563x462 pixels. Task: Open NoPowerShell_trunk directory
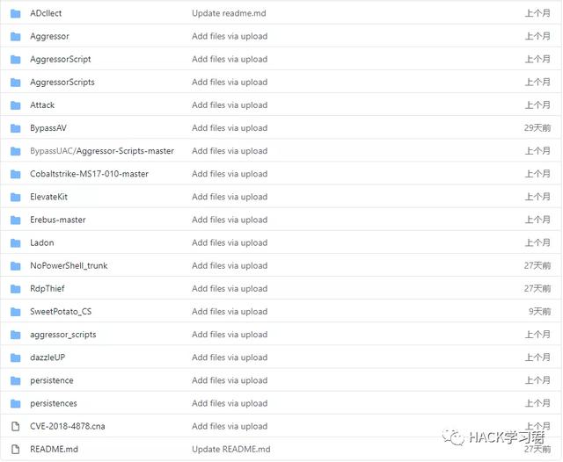point(69,265)
